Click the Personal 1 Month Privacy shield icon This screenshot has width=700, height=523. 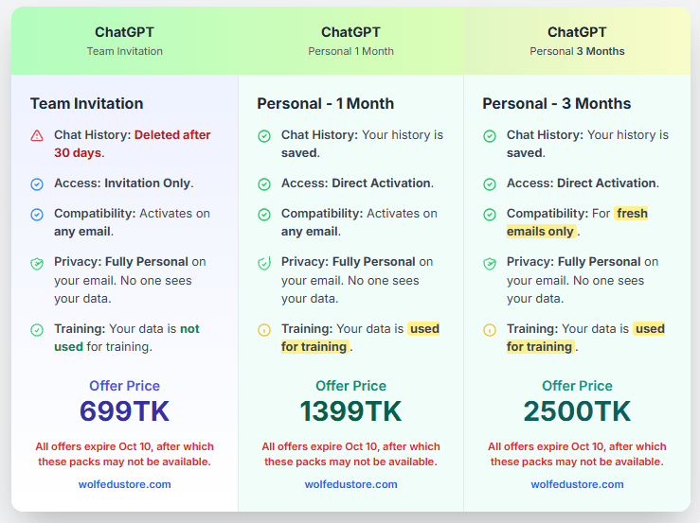[264, 263]
